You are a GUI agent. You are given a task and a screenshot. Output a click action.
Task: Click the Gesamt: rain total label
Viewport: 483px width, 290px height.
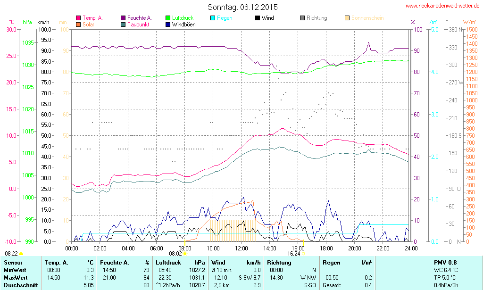pyautogui.click(x=332, y=285)
